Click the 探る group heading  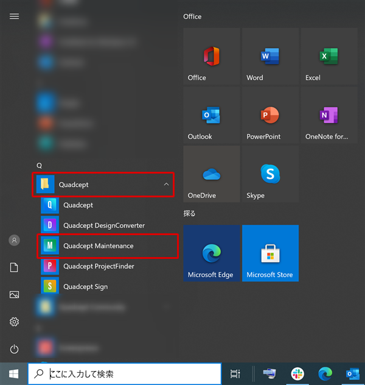(189, 213)
